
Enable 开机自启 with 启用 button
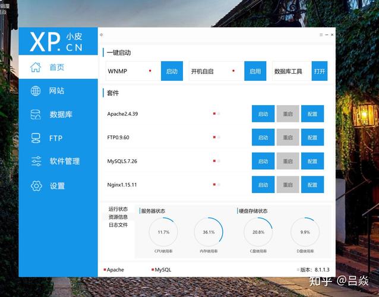(x=255, y=71)
